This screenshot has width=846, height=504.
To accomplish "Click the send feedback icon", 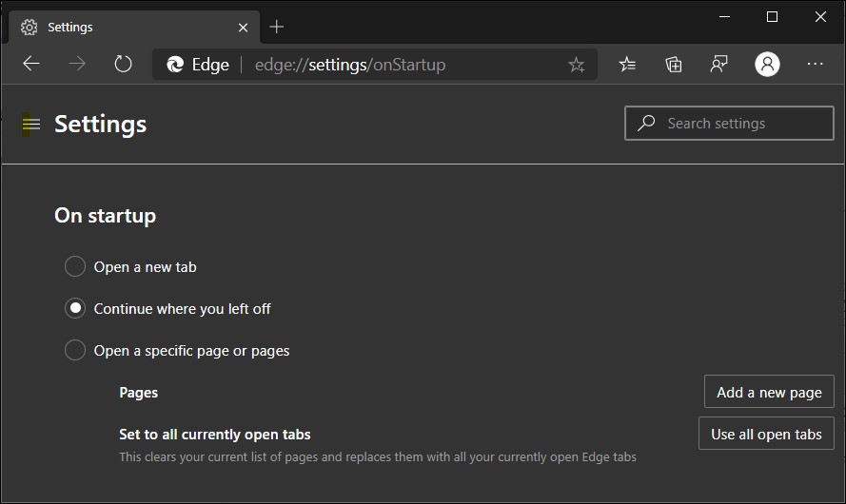I will click(x=719, y=64).
